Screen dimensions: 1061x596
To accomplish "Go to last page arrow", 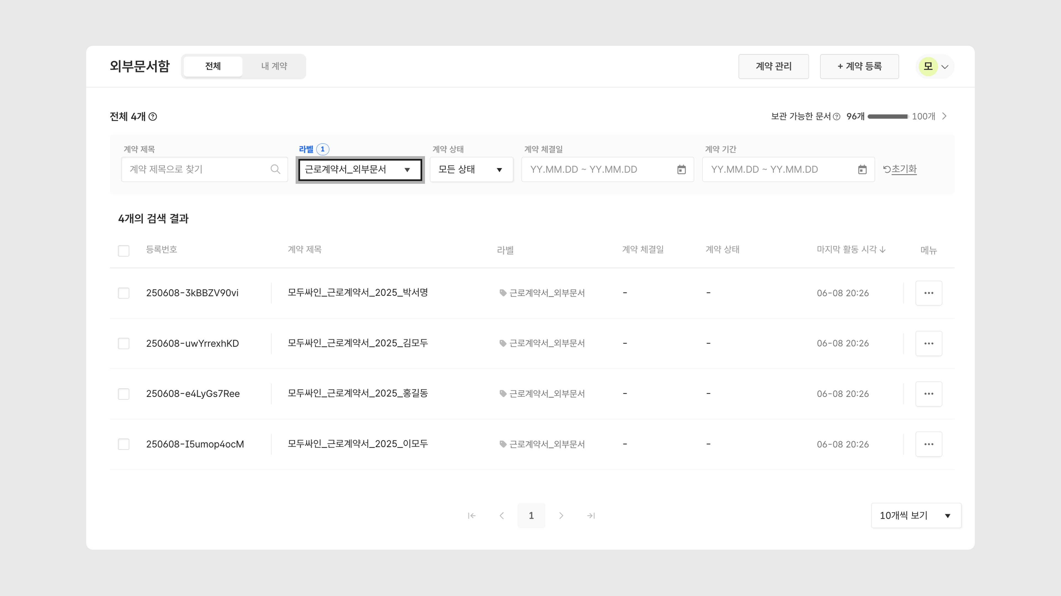I will pos(591,515).
